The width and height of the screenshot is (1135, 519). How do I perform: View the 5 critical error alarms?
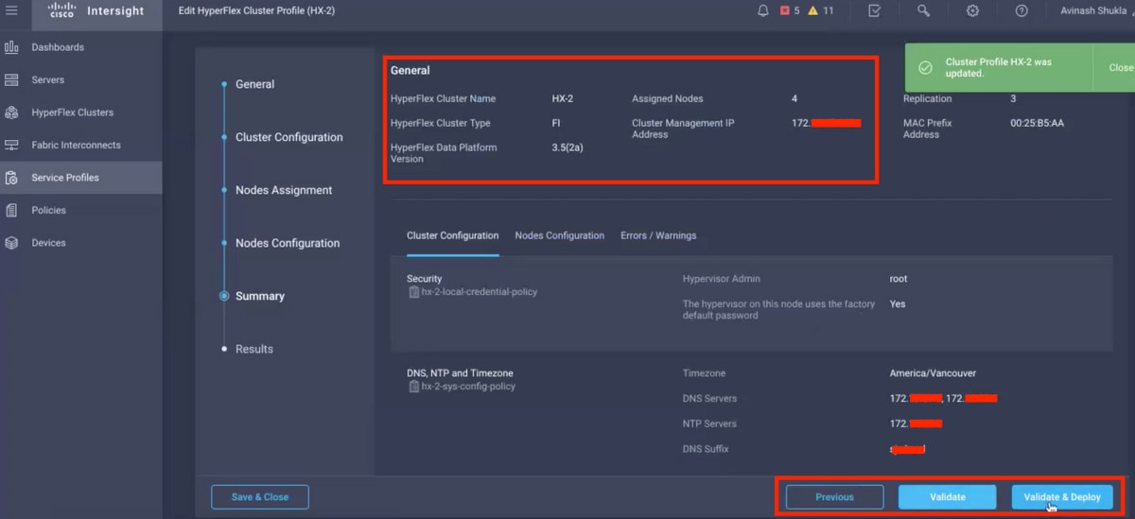coord(790,10)
